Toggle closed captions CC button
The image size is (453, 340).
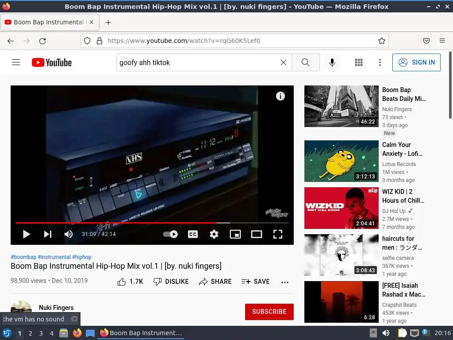[193, 234]
